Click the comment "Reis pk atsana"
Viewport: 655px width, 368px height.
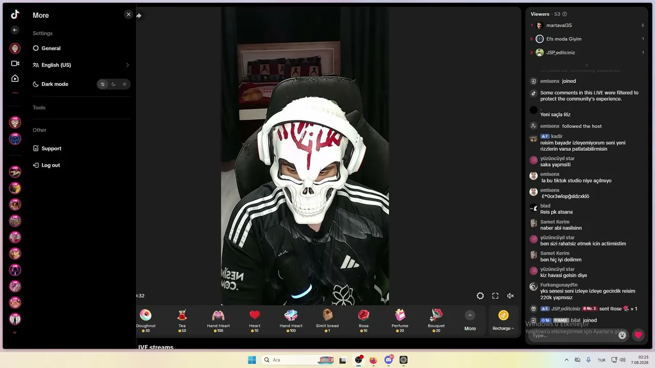tap(556, 212)
